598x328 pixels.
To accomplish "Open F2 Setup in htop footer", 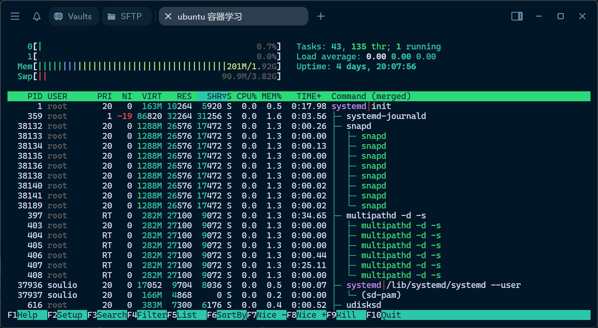I will point(67,315).
